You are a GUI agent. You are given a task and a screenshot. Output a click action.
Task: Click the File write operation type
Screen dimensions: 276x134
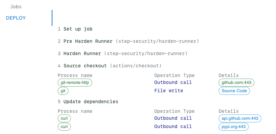coord(169,91)
